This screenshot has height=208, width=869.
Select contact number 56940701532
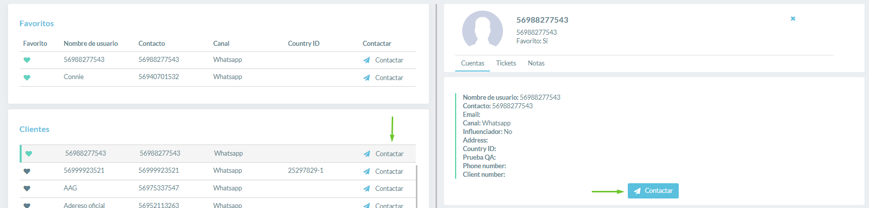tap(159, 77)
